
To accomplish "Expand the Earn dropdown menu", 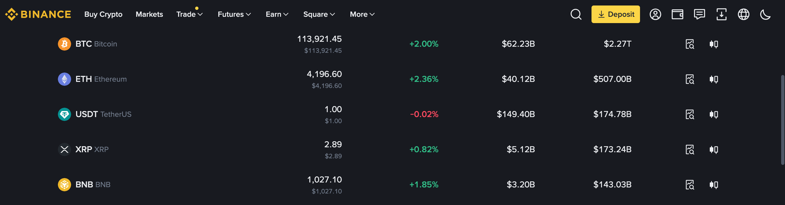I will (x=277, y=14).
